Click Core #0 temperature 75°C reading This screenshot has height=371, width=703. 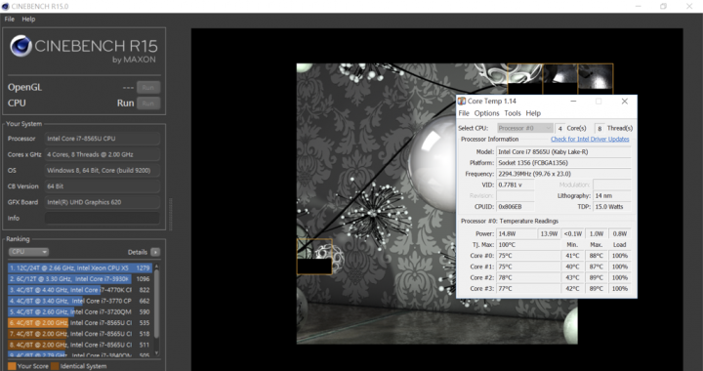point(527,256)
